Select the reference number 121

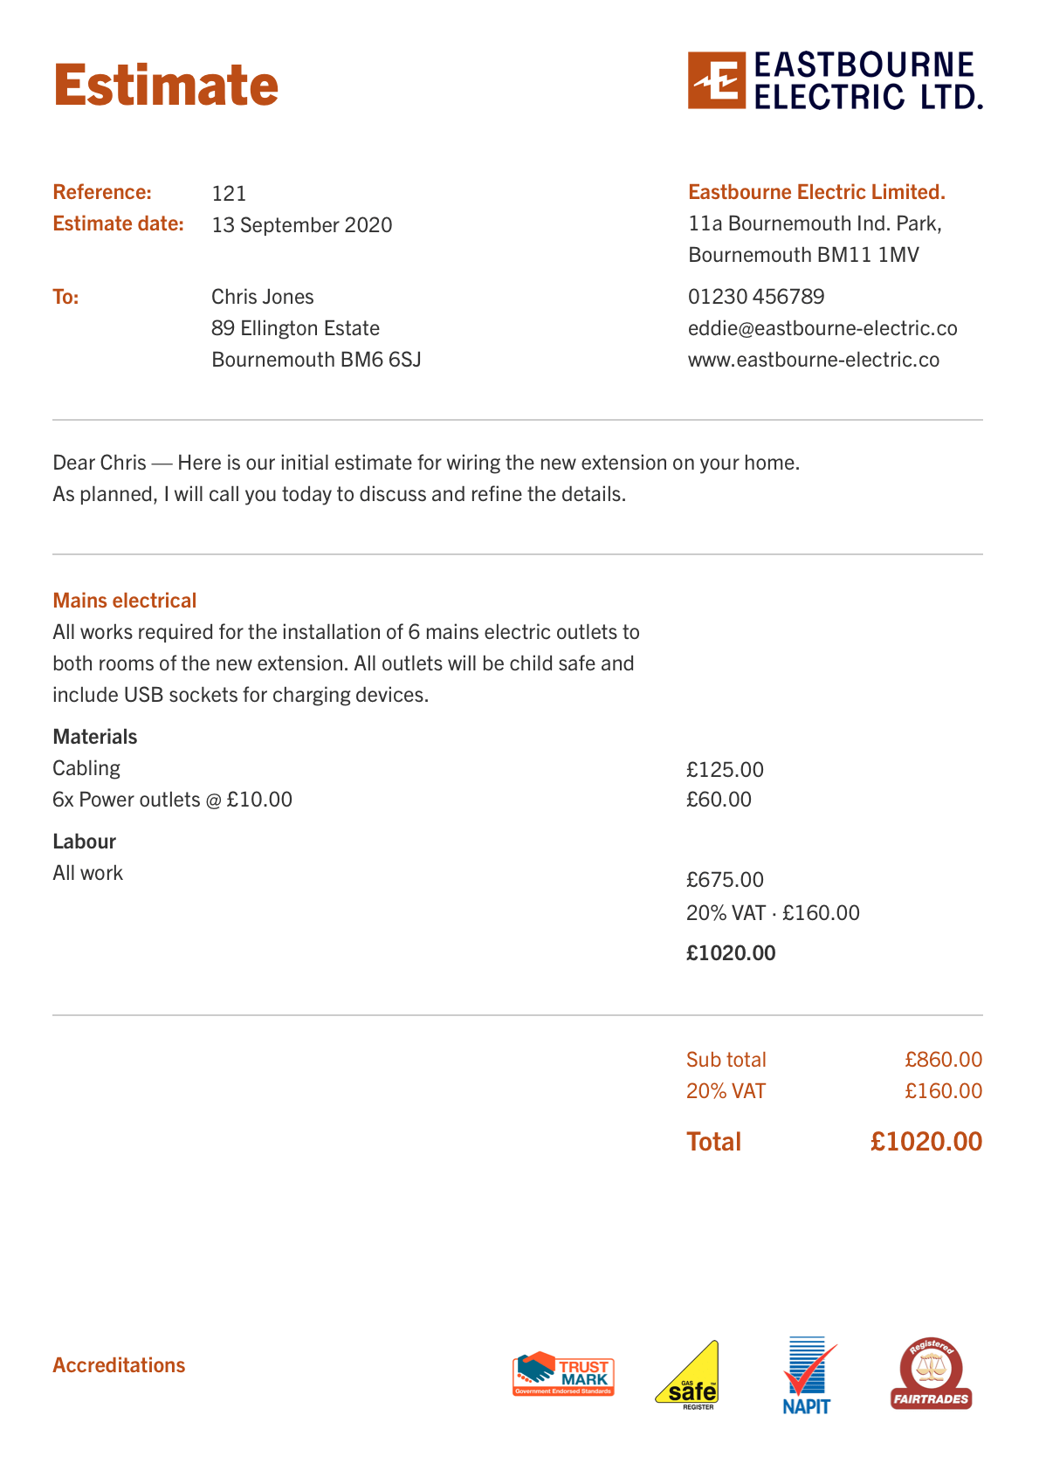point(229,194)
